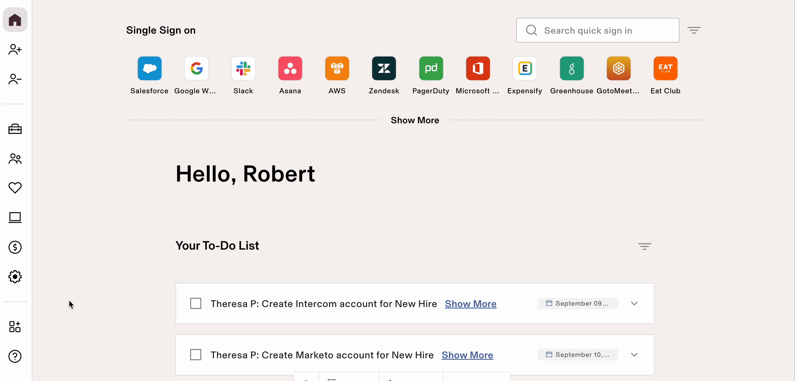795x381 pixels.
Task: Open the gear settings icon in the sidebar
Action: [x=15, y=277]
